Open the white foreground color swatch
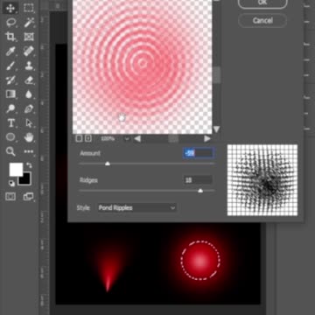The image size is (315, 315). pos(16,170)
